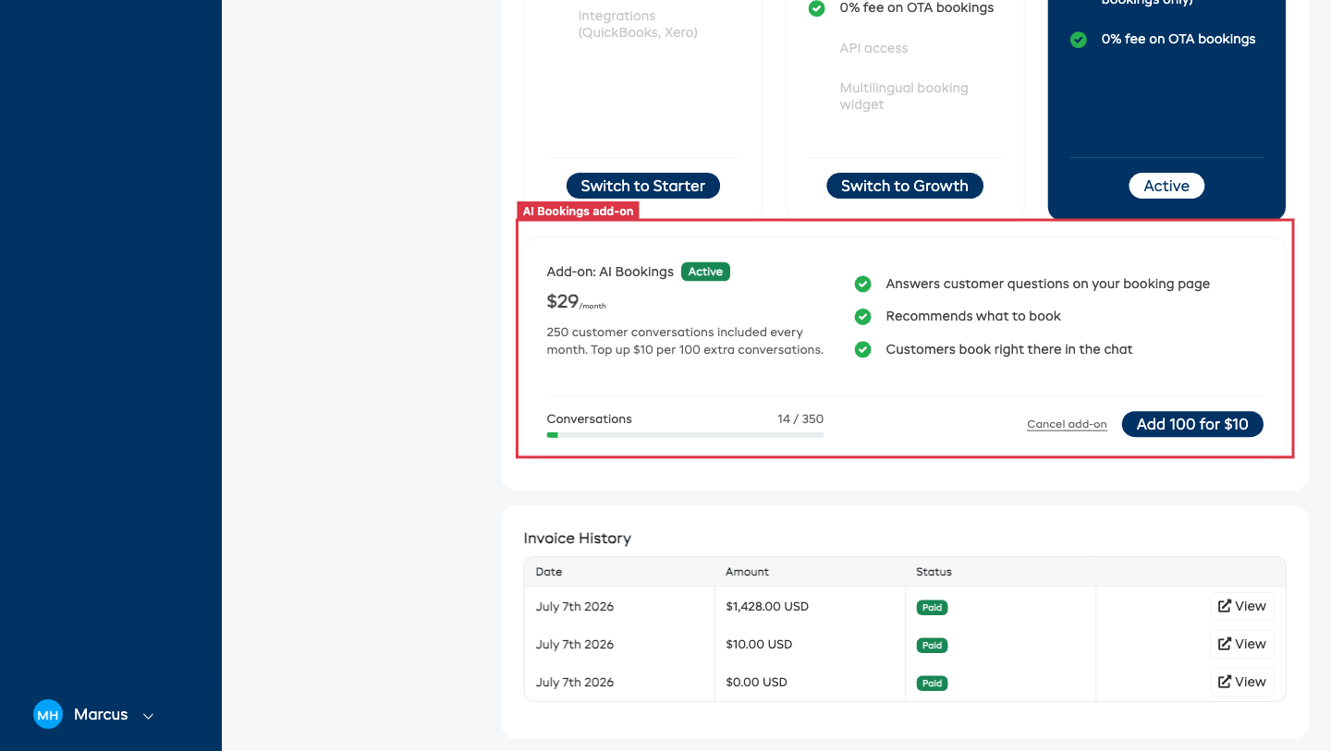The height and width of the screenshot is (751, 1331).
Task: Click Paid badge for $10.00 USD invoice
Action: (932, 646)
